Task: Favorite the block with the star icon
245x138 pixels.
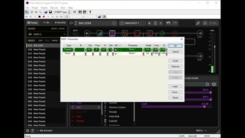Action: pos(207,84)
